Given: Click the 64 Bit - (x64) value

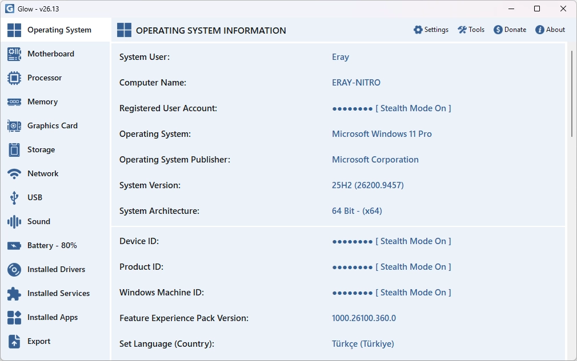Looking at the screenshot, I should (x=357, y=211).
